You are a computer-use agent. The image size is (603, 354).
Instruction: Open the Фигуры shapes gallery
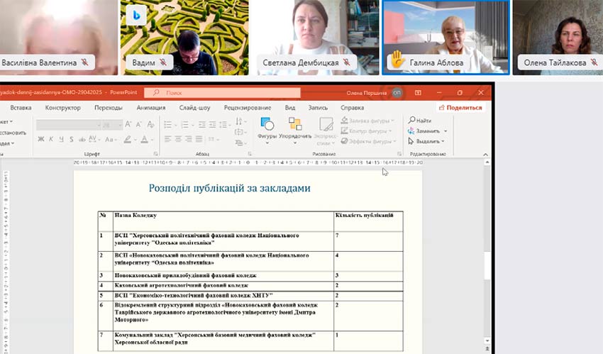(x=267, y=126)
